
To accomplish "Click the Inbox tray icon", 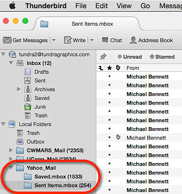I will (x=20, y=63).
